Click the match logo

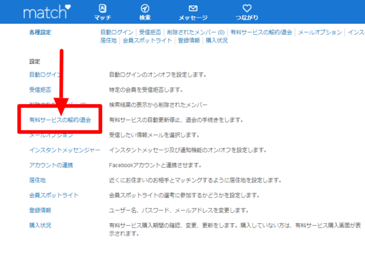(47, 12)
